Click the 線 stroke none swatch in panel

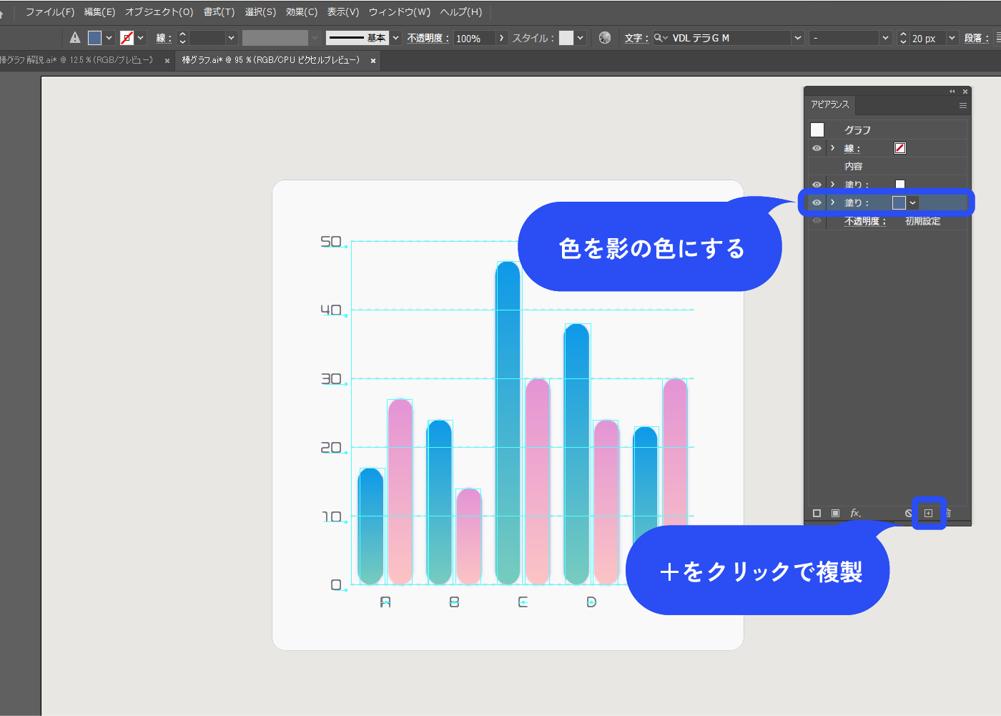[900, 148]
